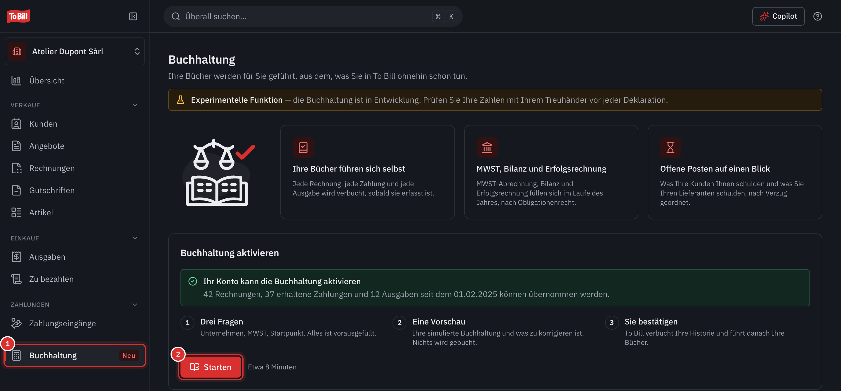Collapse the sidebar panel icon

(x=133, y=16)
